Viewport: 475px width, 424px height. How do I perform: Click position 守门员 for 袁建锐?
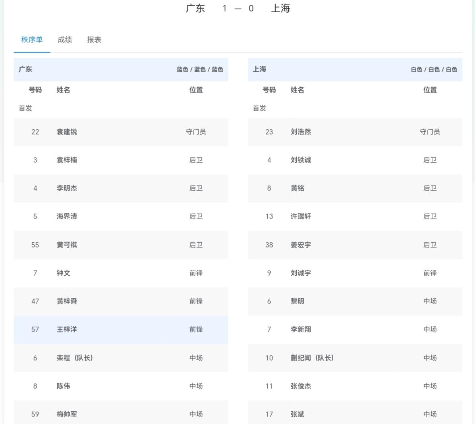pyautogui.click(x=196, y=132)
